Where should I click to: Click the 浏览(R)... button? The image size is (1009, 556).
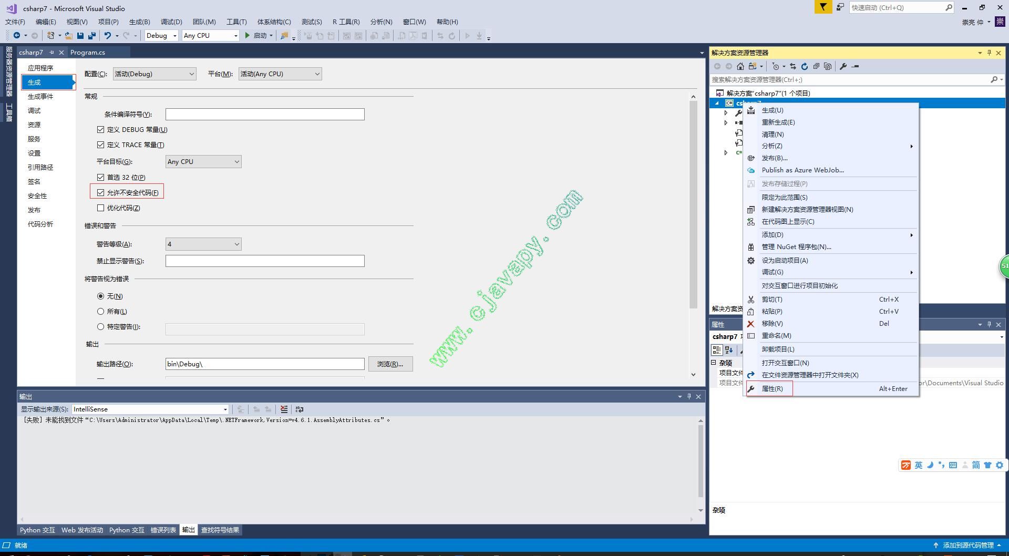tap(390, 364)
